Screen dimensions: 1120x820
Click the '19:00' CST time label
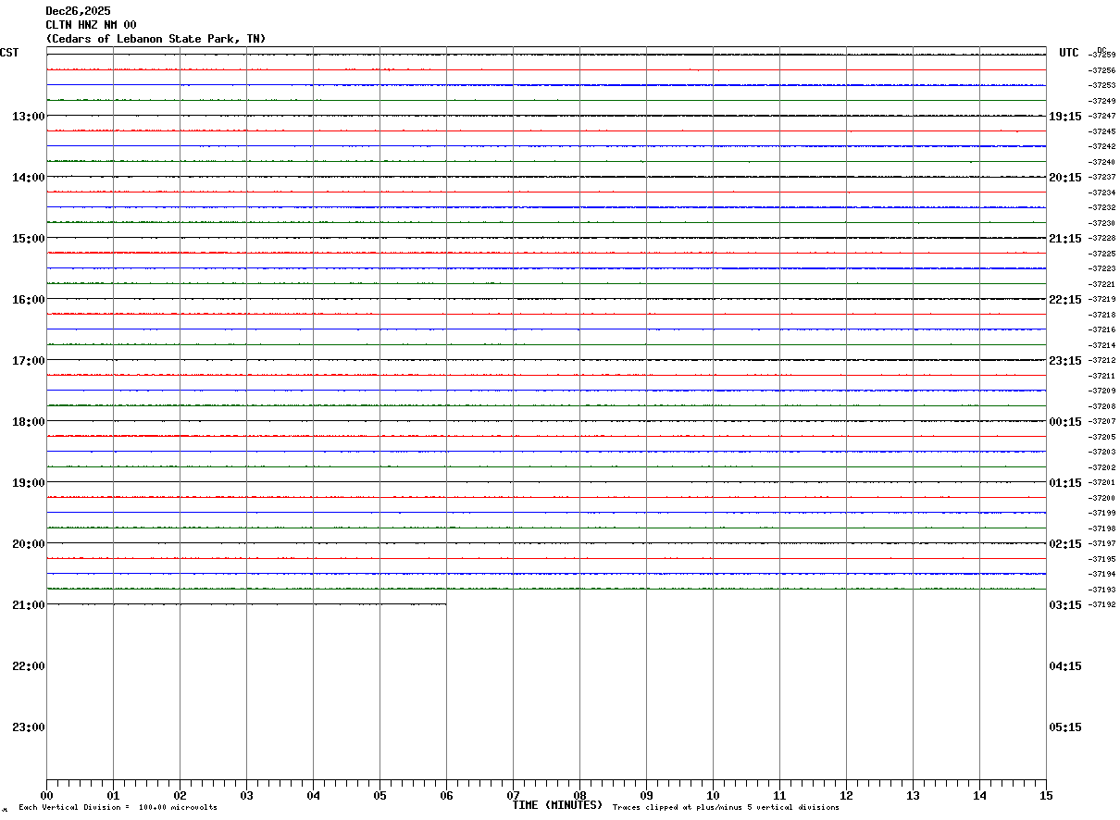click(28, 483)
